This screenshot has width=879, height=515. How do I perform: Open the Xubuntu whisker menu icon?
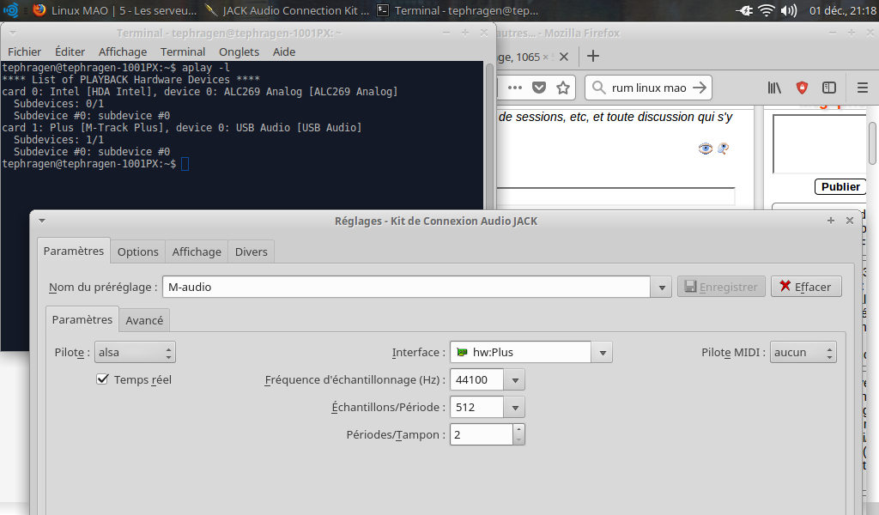(10, 10)
